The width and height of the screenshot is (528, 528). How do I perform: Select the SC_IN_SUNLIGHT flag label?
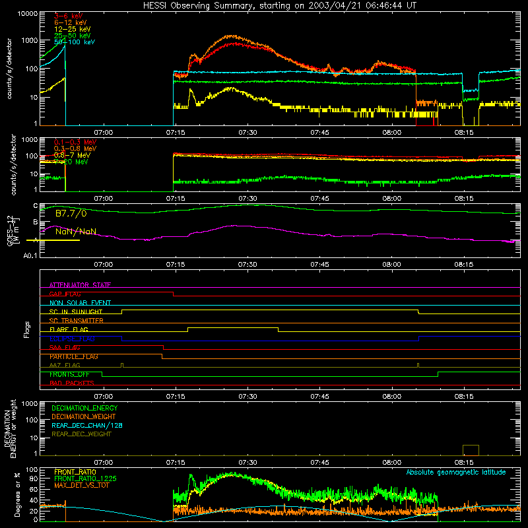tap(76, 312)
